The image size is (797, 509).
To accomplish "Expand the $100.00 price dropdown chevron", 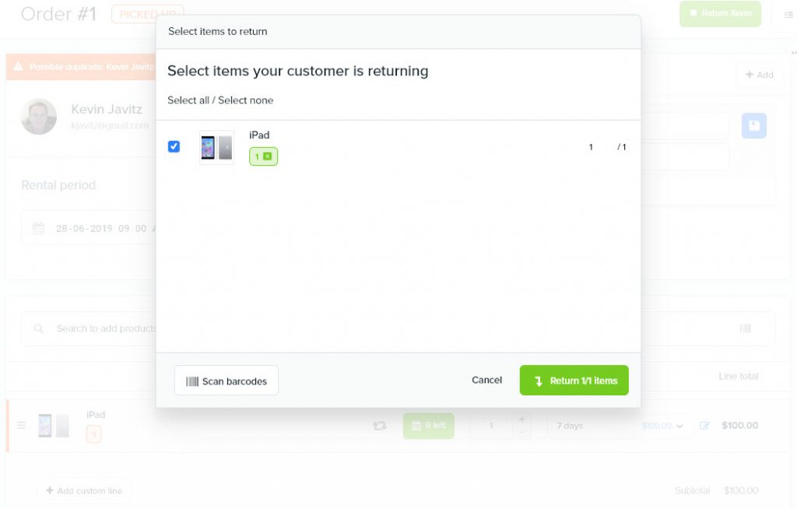I will pyautogui.click(x=679, y=427).
